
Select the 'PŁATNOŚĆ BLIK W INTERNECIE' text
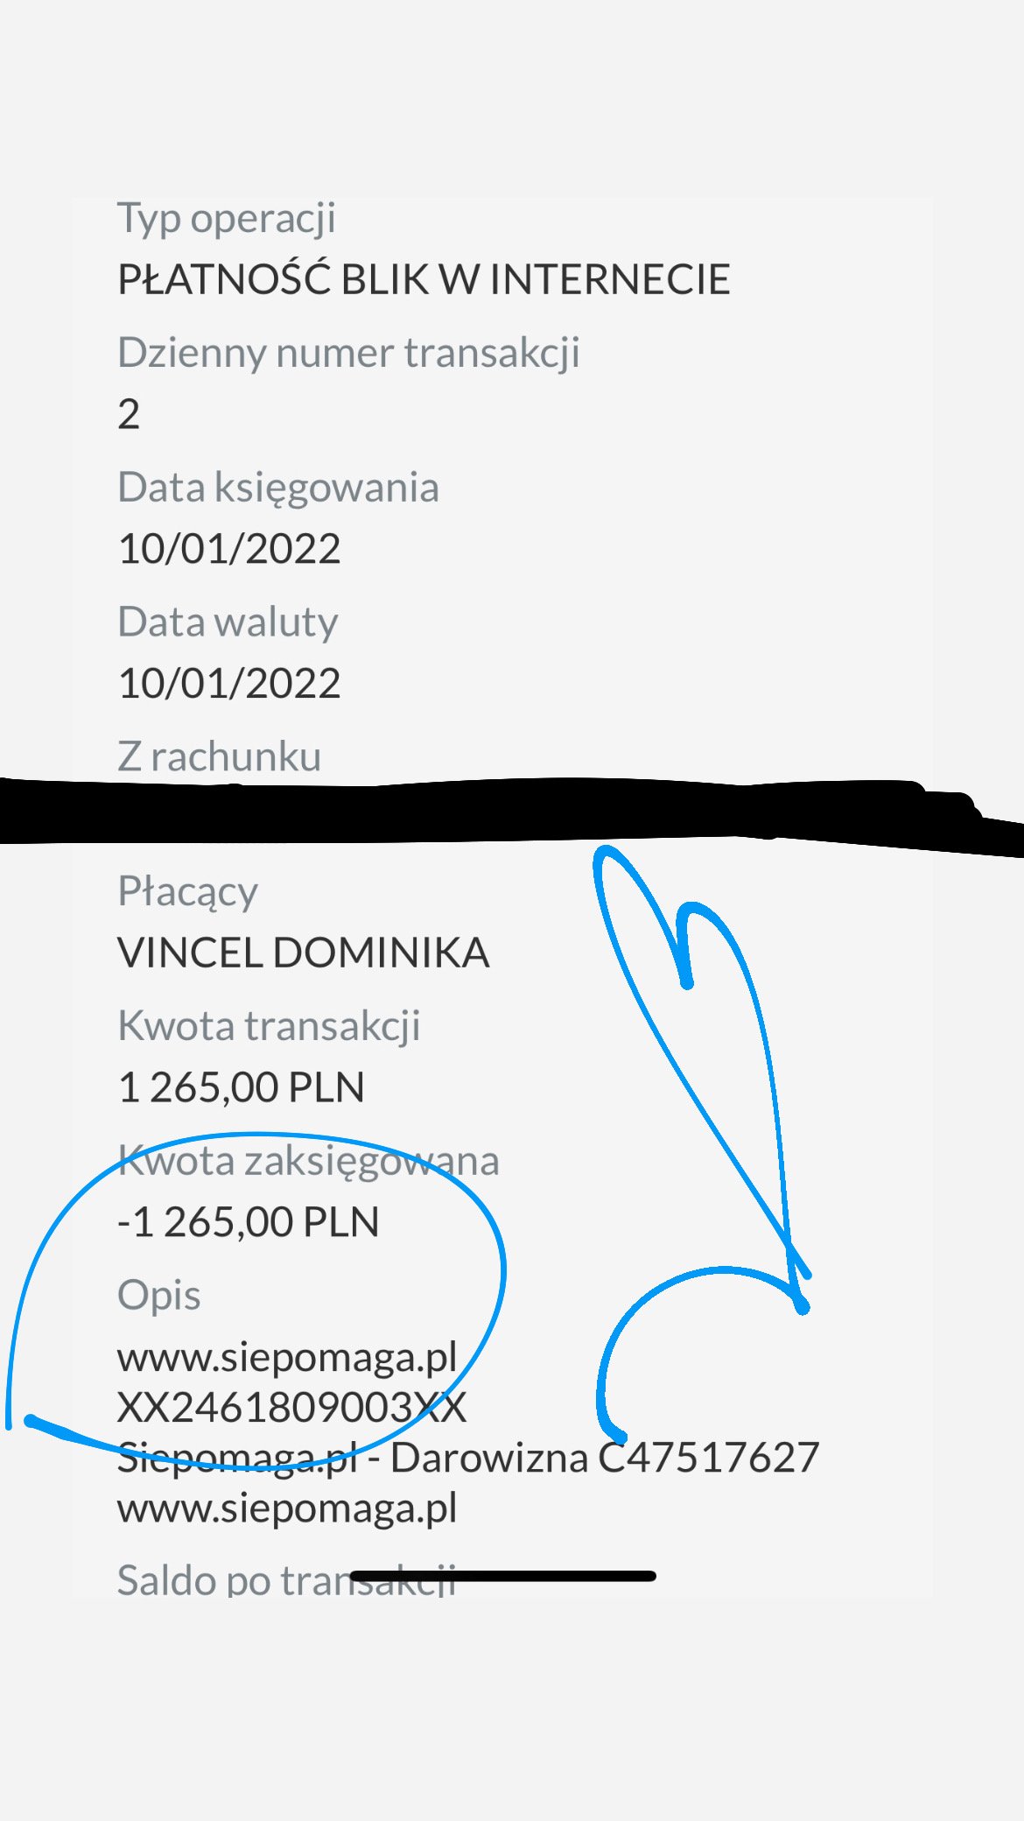point(424,279)
